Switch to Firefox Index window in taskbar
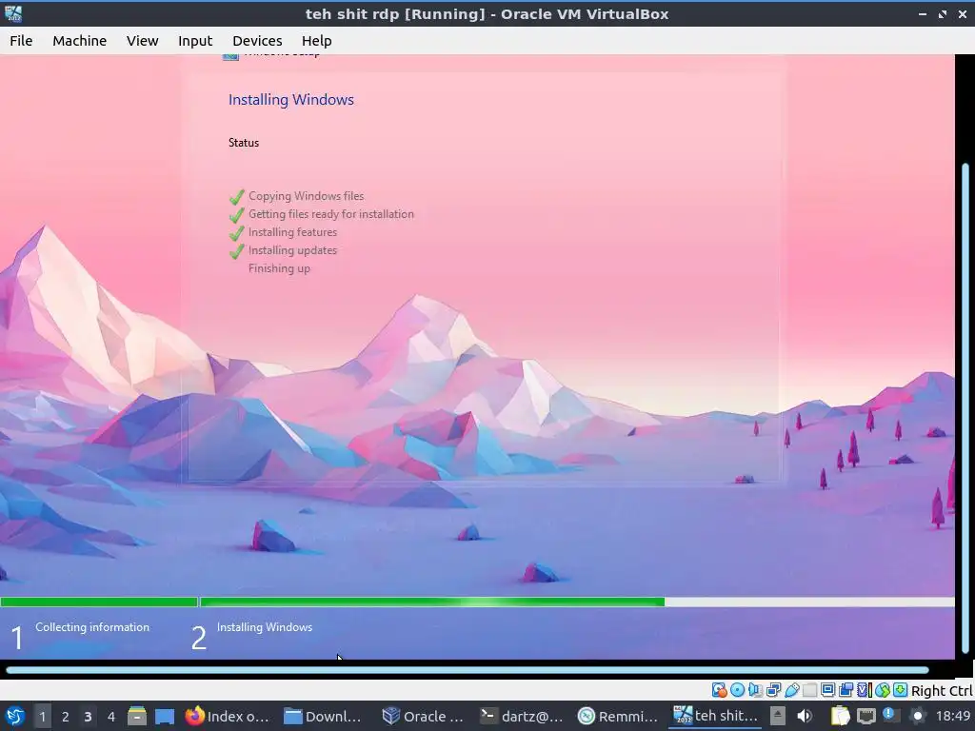 tap(228, 716)
